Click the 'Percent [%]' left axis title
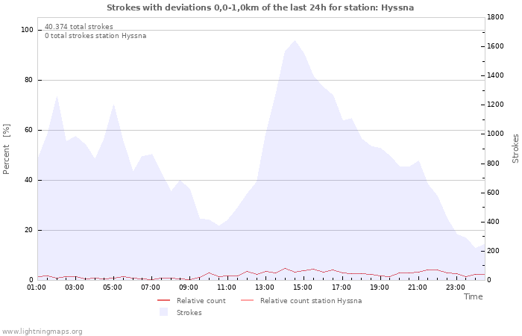The height and width of the screenshot is (336, 522). tap(7, 149)
